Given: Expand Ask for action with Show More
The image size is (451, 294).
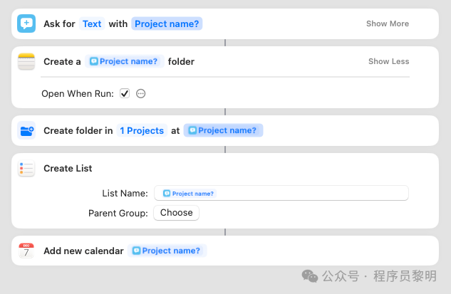Looking at the screenshot, I should tap(388, 23).
